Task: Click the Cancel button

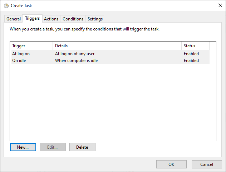Action: (x=207, y=164)
